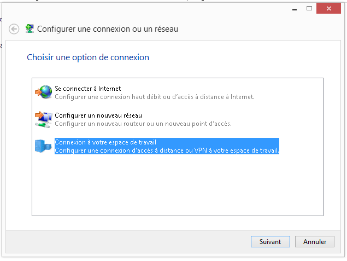Click the blue building workplace icon
This screenshot has height=261, width=347.
click(x=43, y=146)
